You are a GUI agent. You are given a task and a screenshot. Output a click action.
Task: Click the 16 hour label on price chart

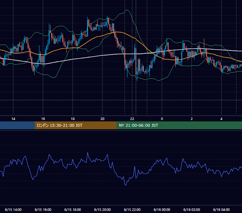[43, 119]
